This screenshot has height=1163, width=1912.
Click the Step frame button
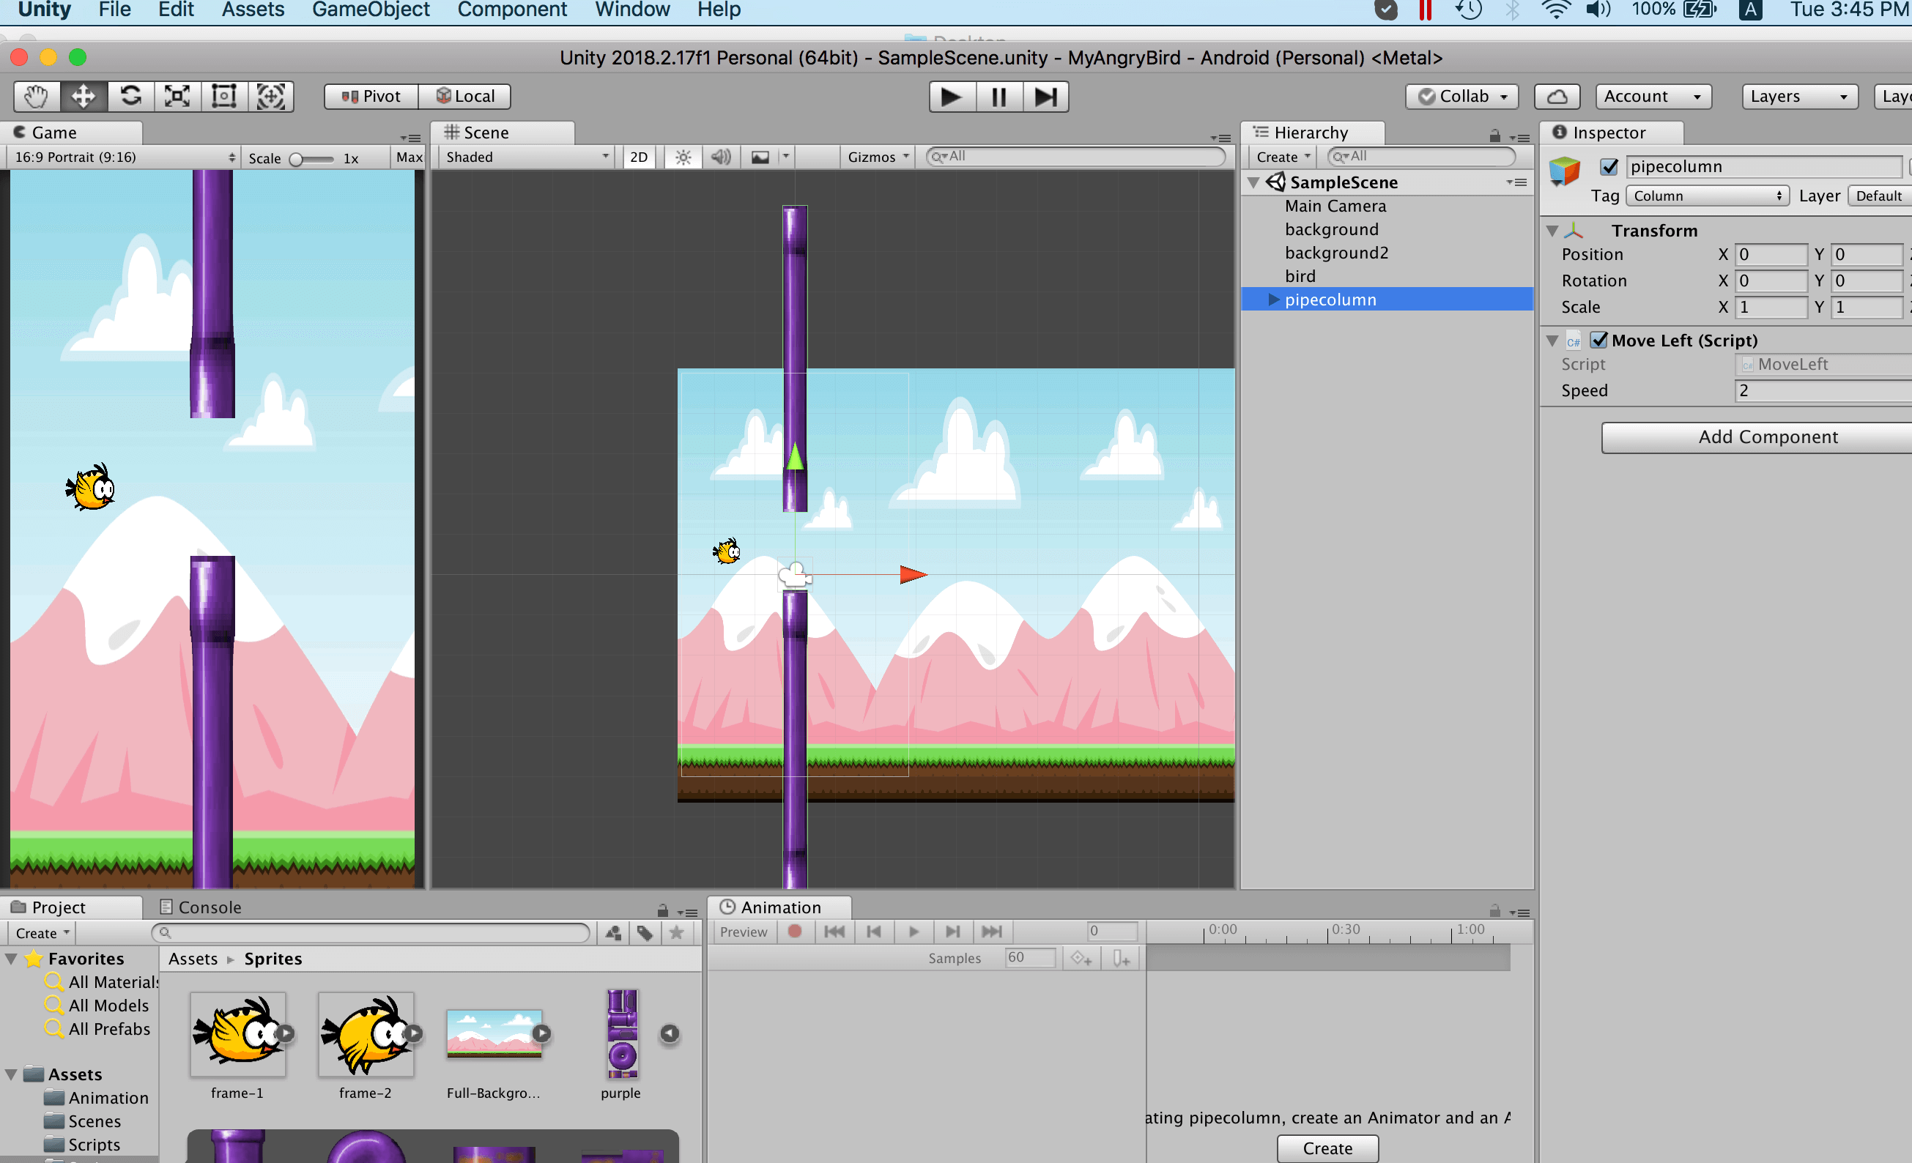pos(1045,97)
